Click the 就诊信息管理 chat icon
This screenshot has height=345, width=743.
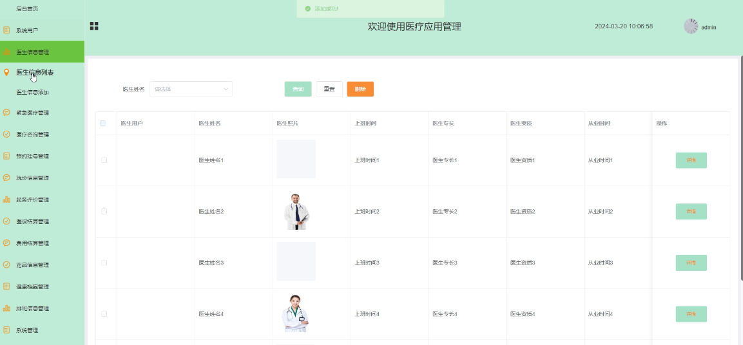(6, 178)
